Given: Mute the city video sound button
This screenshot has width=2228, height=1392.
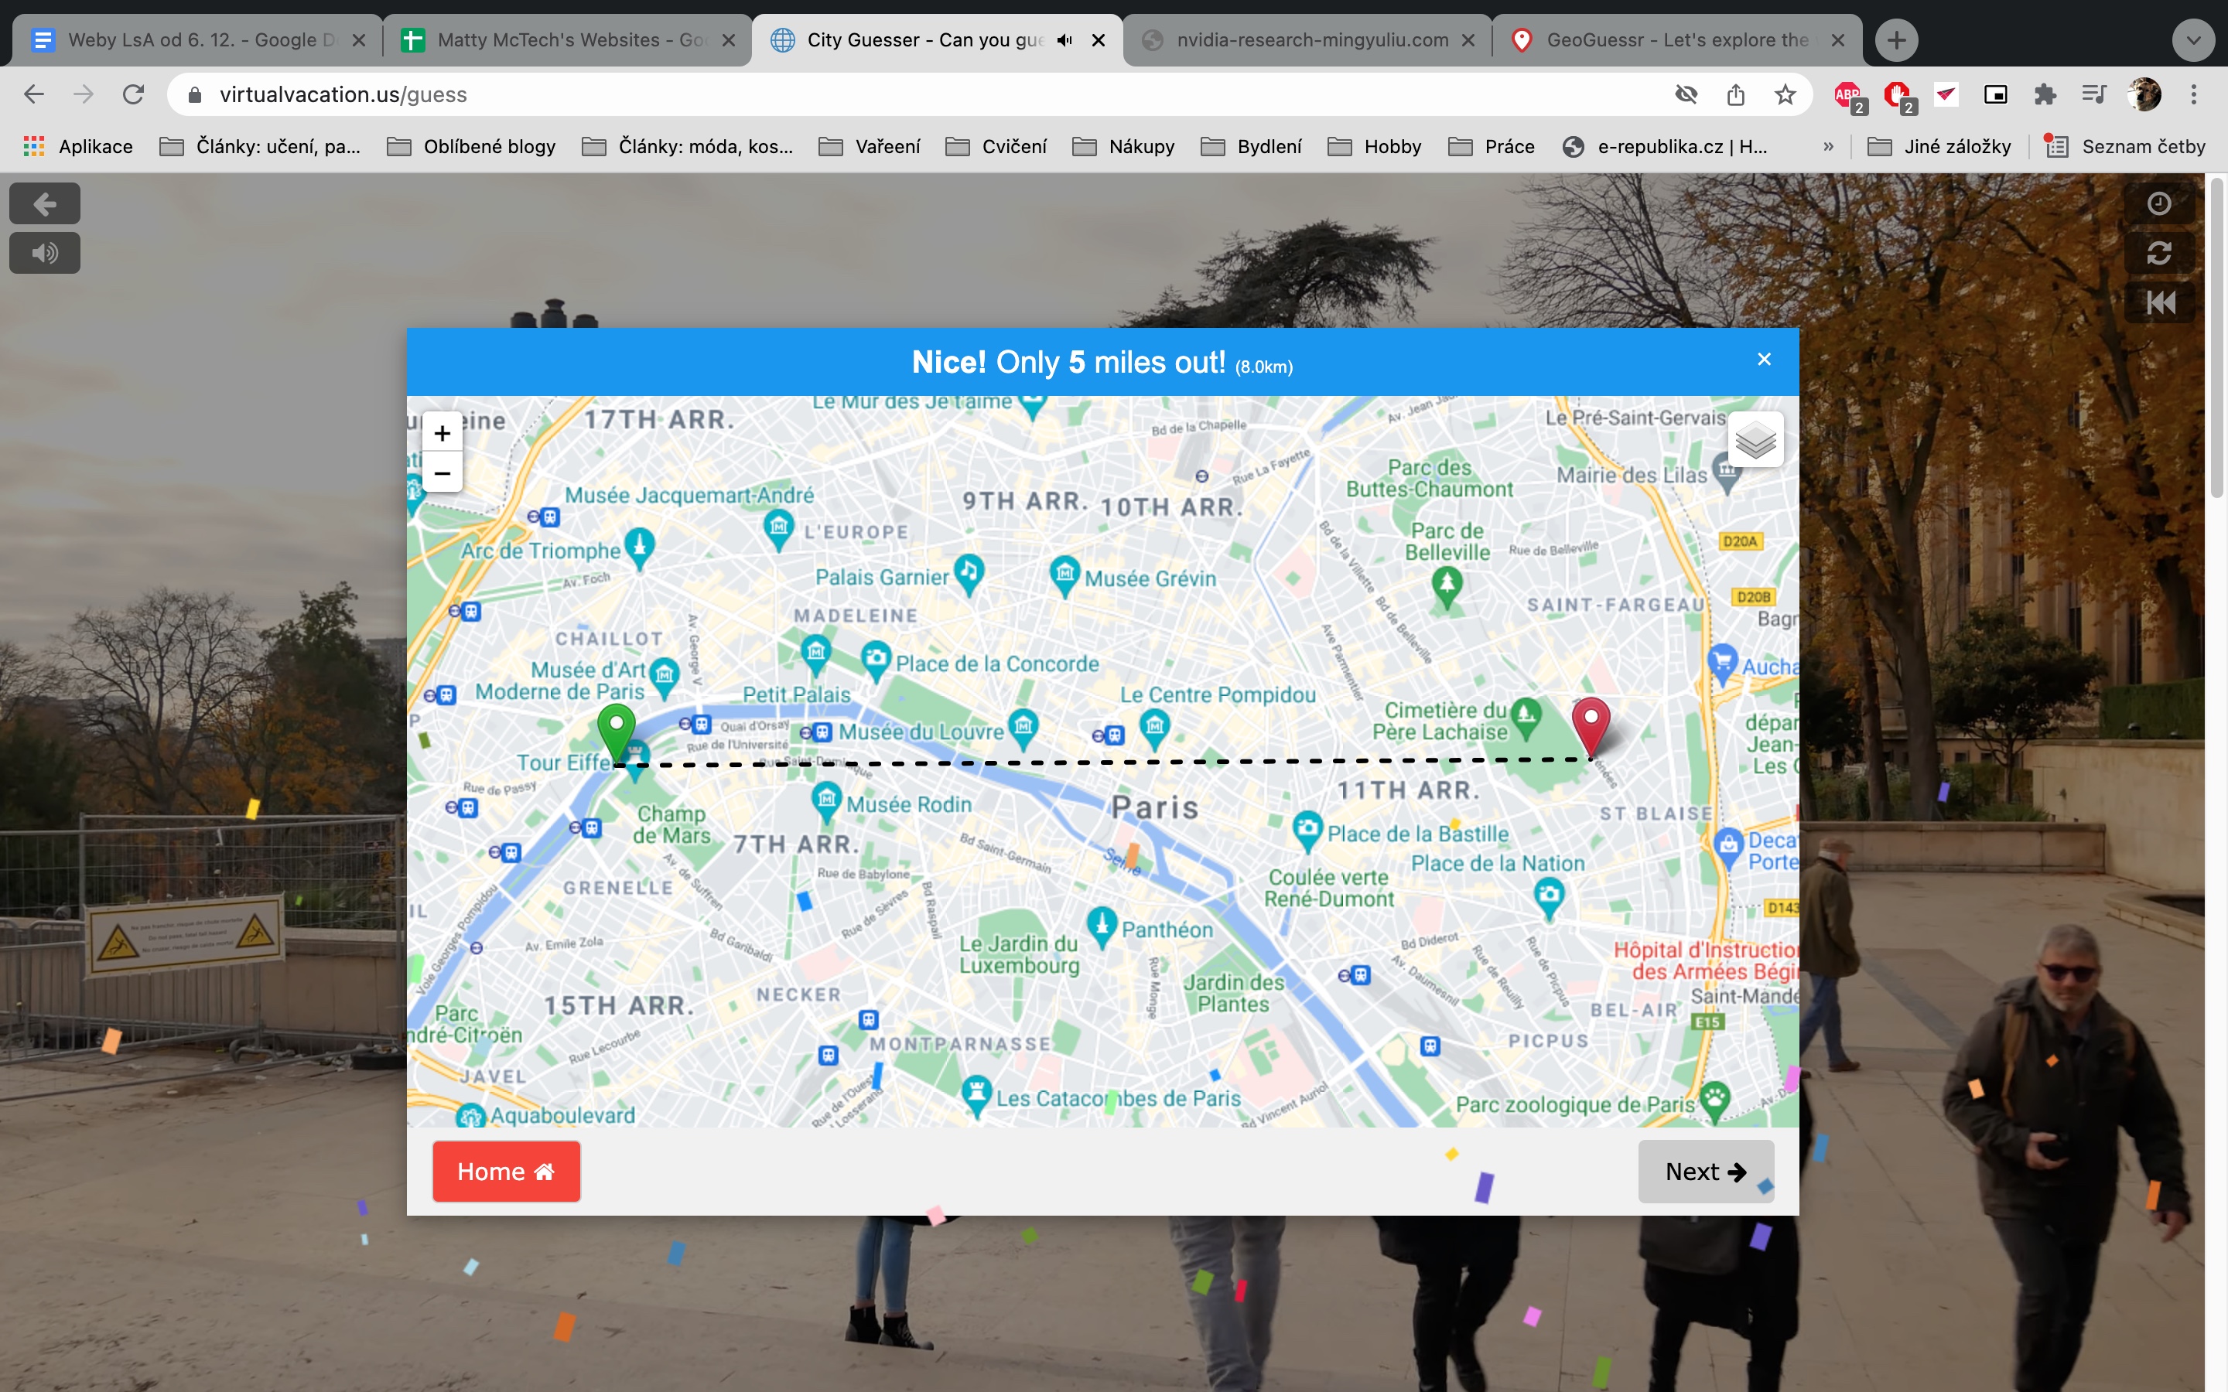Looking at the screenshot, I should point(44,252).
